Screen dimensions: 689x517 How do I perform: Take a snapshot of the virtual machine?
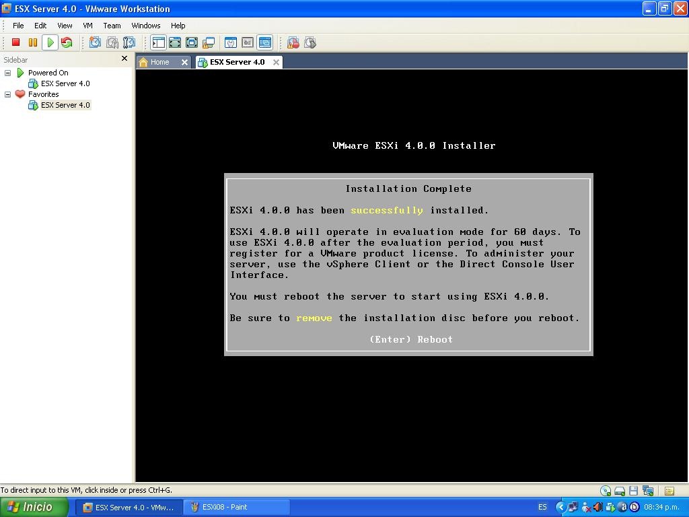point(96,42)
